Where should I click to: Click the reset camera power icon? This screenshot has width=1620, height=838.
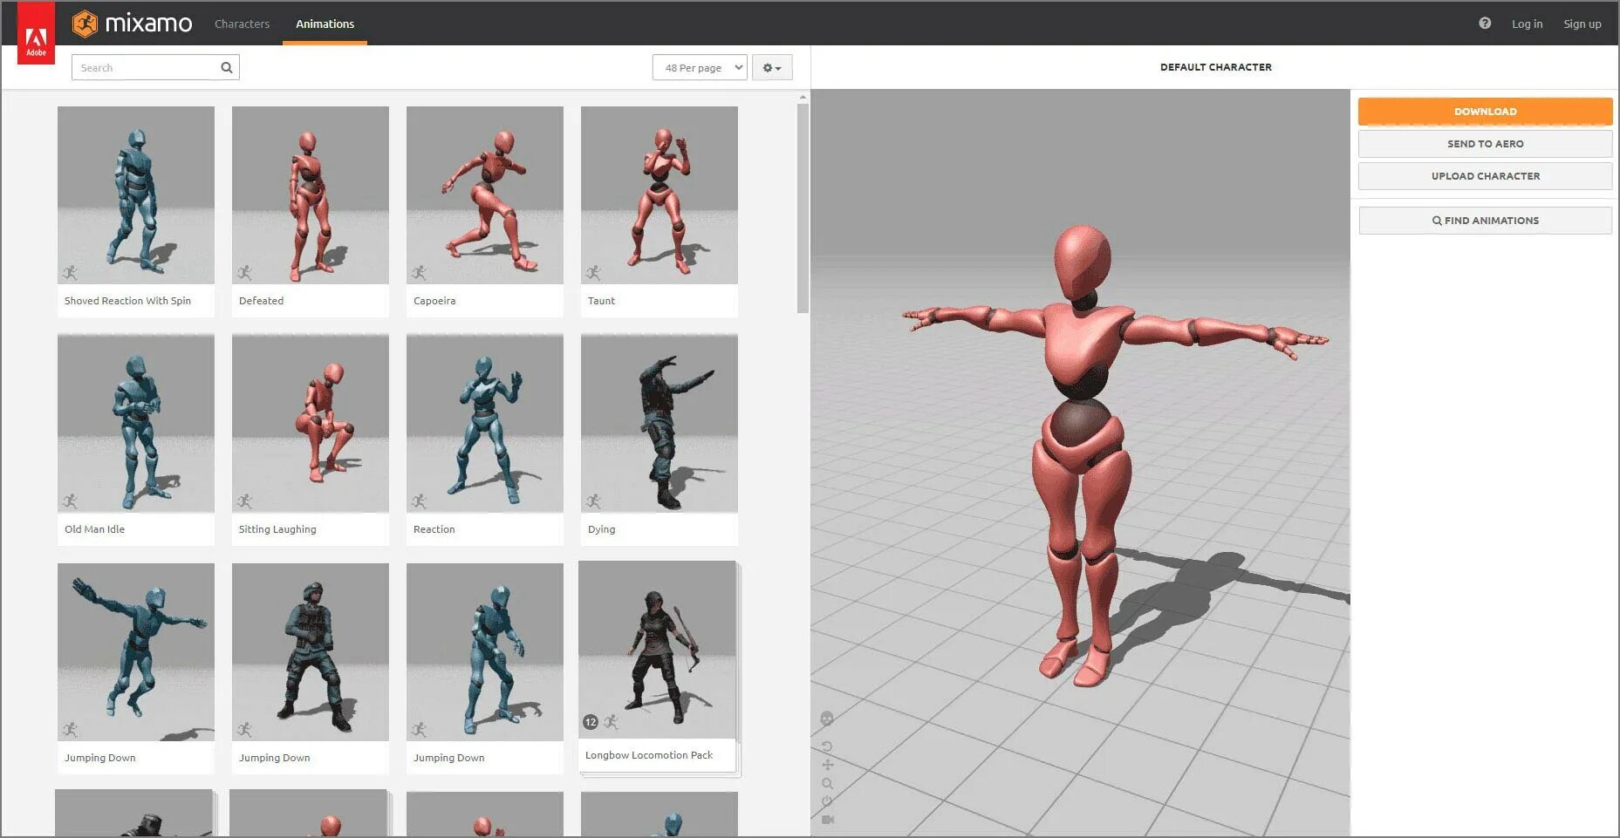click(x=827, y=801)
